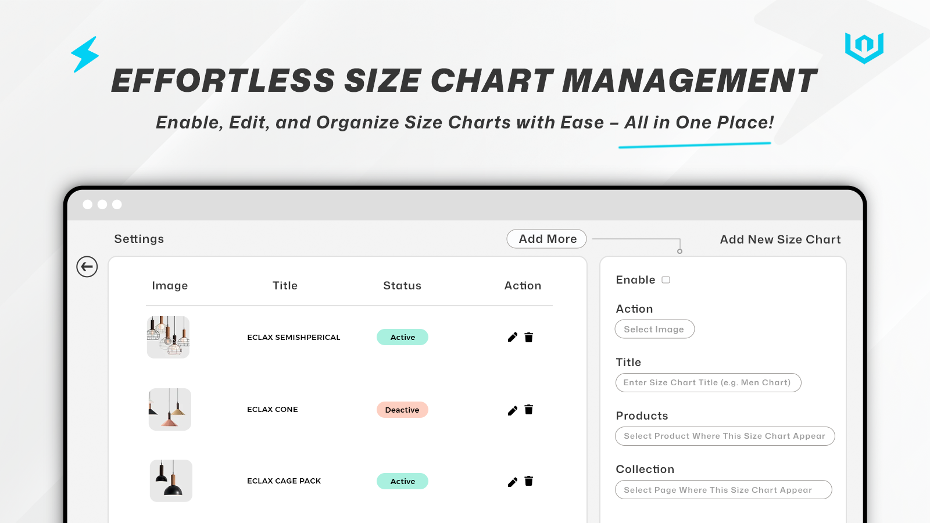930x523 pixels.
Task: Open the Select Image picker
Action: [654, 329]
